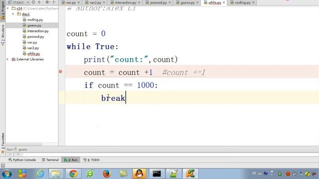Open the Python Console tool window
Image resolution: width=319 pixels, height=179 pixels.
pos(22,160)
